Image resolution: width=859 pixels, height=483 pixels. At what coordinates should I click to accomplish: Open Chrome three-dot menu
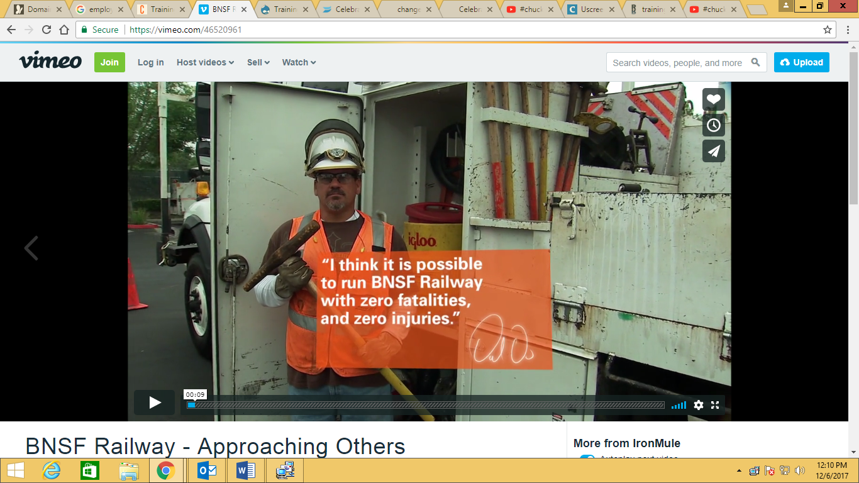pos(848,30)
